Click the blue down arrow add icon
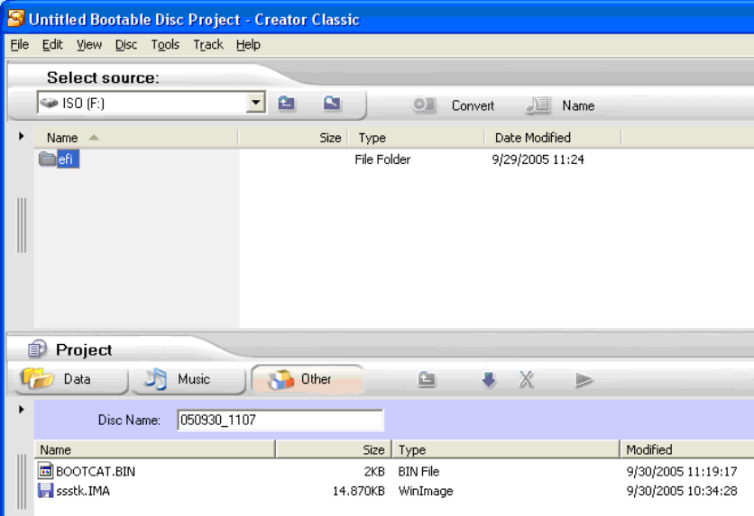 (489, 380)
